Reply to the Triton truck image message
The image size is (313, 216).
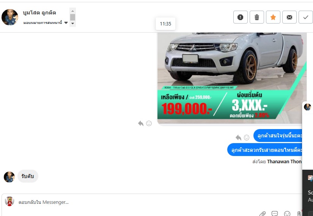click(x=141, y=123)
